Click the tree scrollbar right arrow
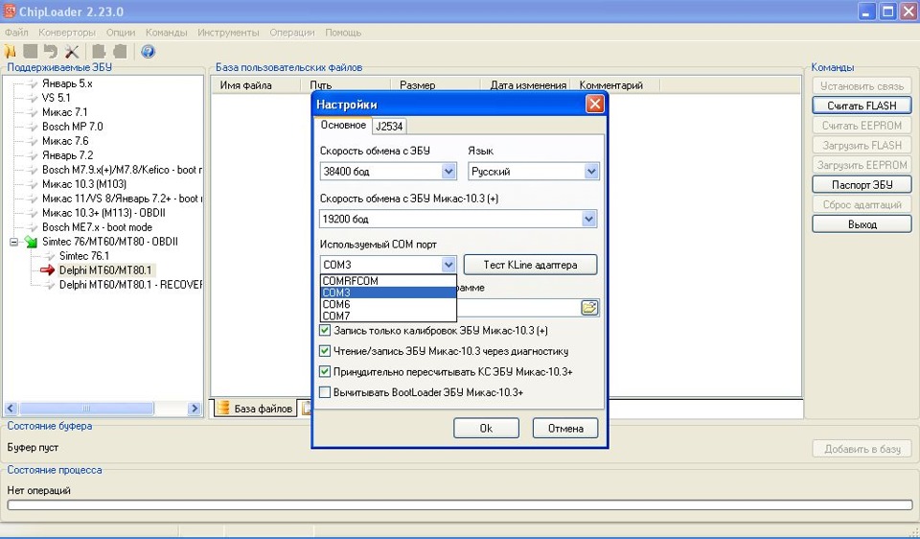Screen dimensions: 920x539 click(x=195, y=408)
